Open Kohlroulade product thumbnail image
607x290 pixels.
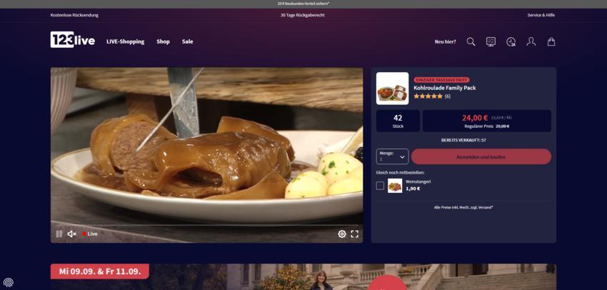(x=392, y=89)
